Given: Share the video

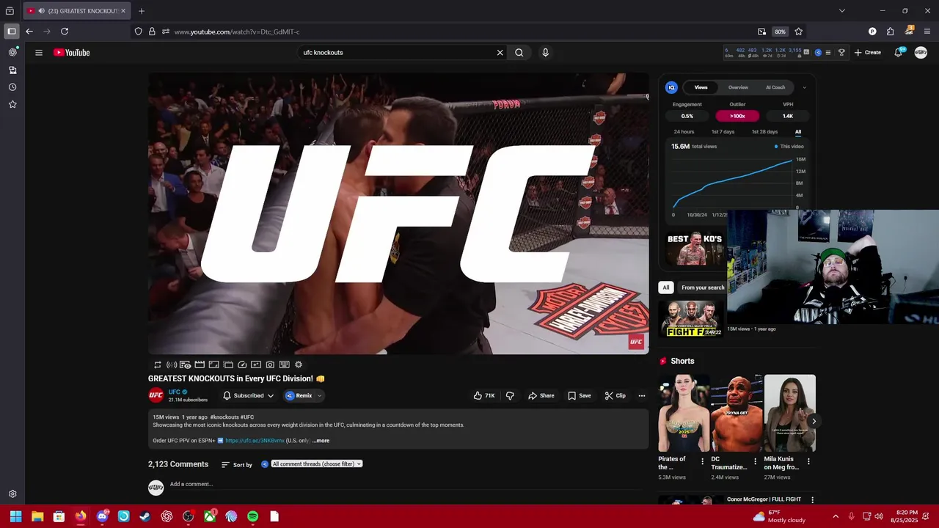Looking at the screenshot, I should [541, 395].
